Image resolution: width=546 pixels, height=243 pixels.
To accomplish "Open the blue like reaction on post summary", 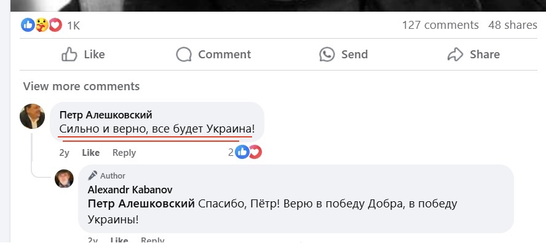I will point(28,25).
